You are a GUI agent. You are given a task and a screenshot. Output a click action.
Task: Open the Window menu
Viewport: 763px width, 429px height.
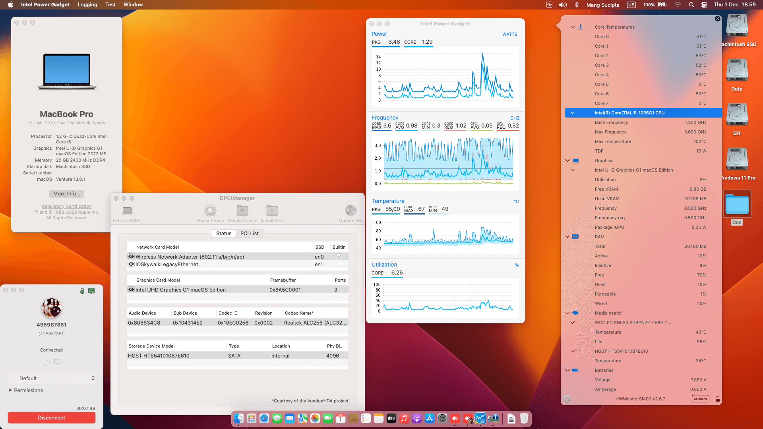tap(133, 5)
